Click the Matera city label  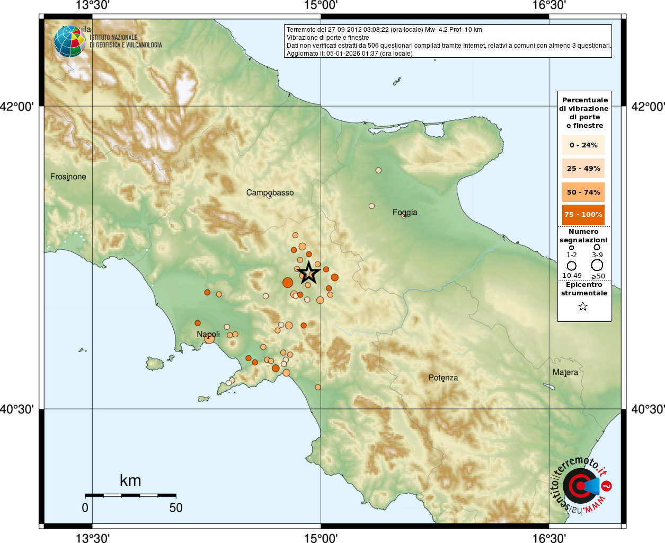565,372
